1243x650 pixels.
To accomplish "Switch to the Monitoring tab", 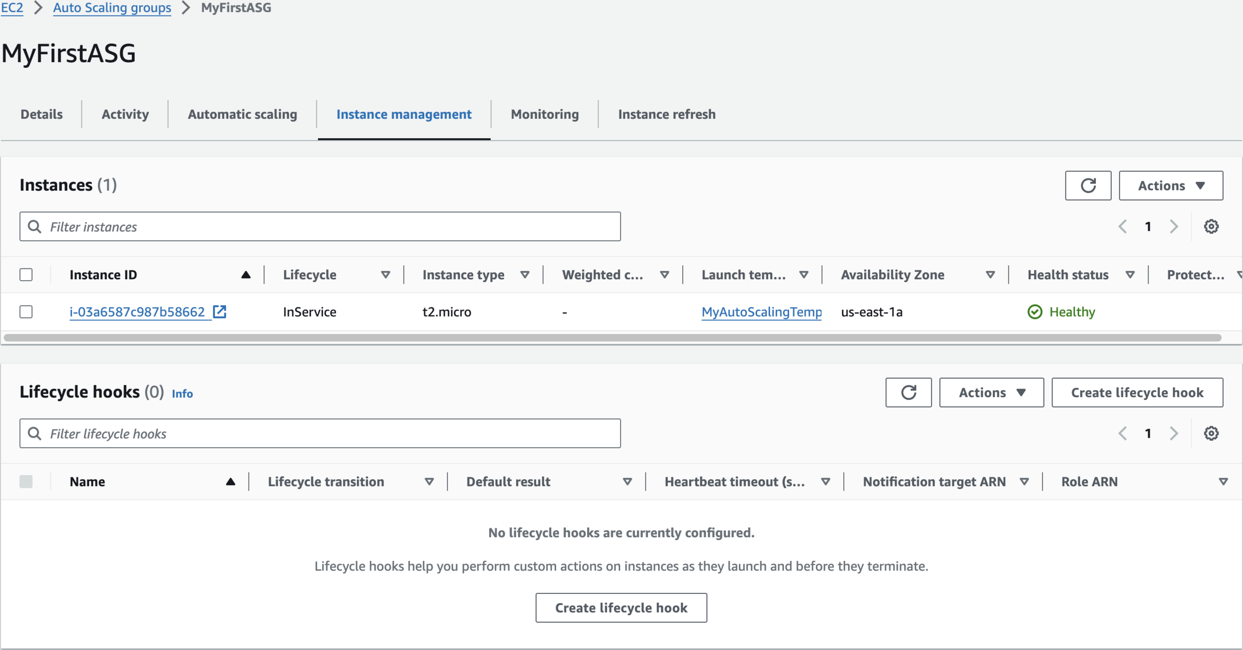I will click(544, 114).
